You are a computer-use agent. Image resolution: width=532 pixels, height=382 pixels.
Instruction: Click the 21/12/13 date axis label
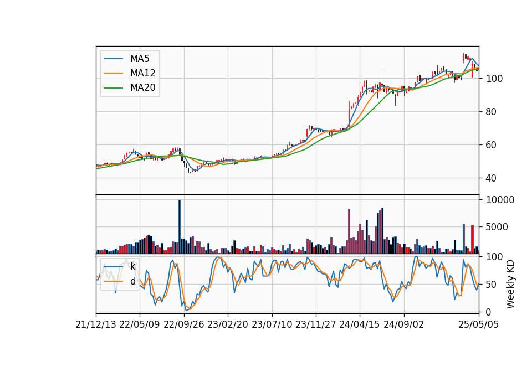coord(96,325)
